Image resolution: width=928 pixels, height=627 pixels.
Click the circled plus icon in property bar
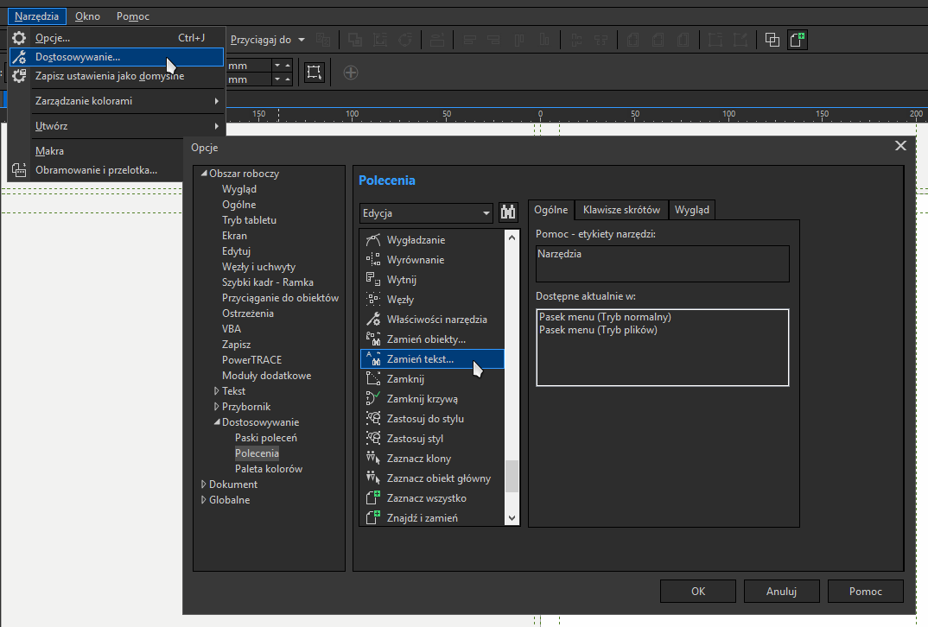[350, 73]
